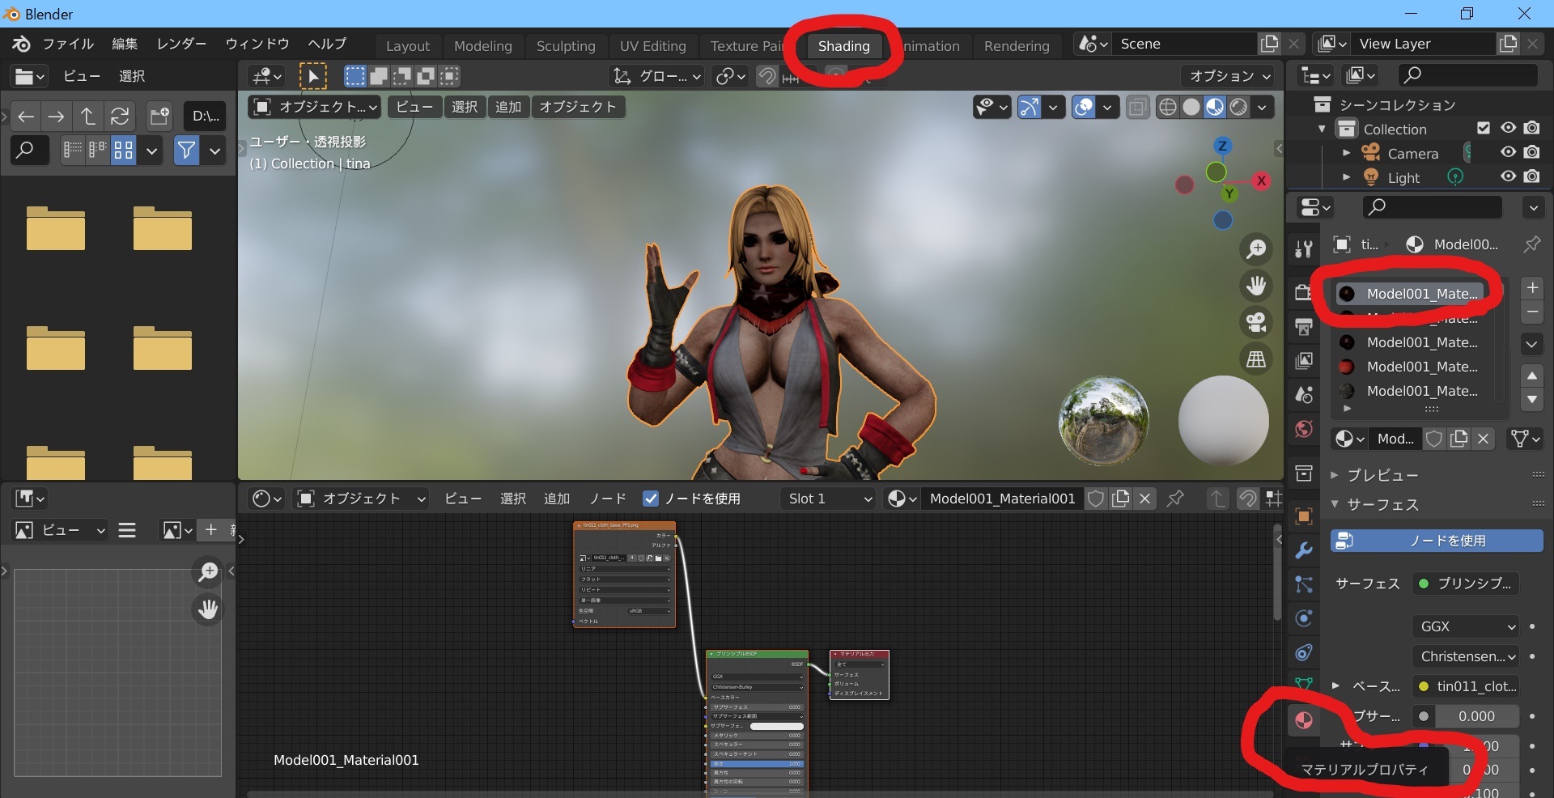Image resolution: width=1554 pixels, height=798 pixels.
Task: Create a new folder in file browser
Action: pos(159,117)
